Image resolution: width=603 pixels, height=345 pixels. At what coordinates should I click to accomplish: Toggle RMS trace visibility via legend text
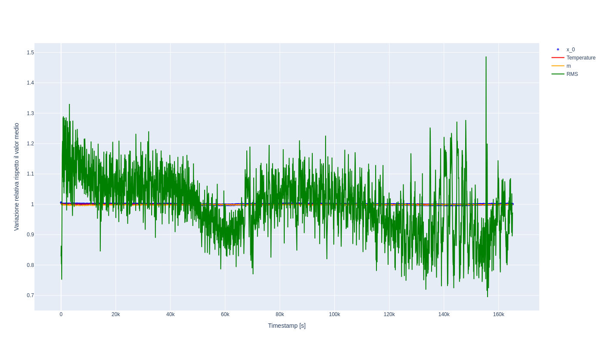point(572,74)
